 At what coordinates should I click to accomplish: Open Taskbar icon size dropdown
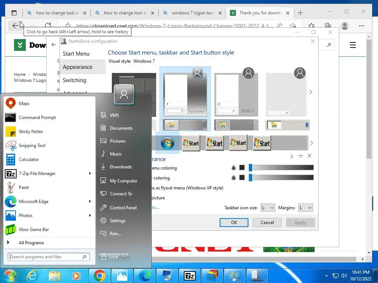click(x=268, y=208)
